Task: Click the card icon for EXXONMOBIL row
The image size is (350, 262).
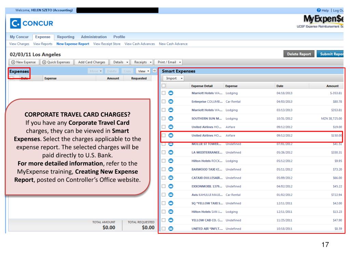Action: 171,186
